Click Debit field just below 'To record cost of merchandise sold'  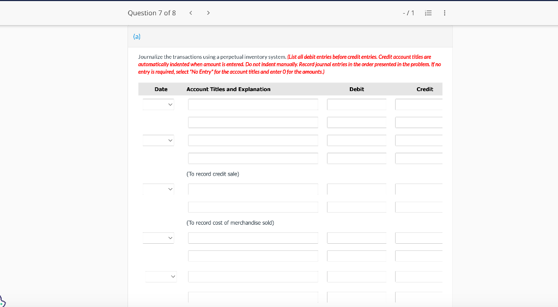356,238
